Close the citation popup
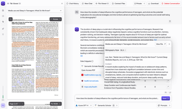Screen dimensions: 182x109 pos(169,44)
